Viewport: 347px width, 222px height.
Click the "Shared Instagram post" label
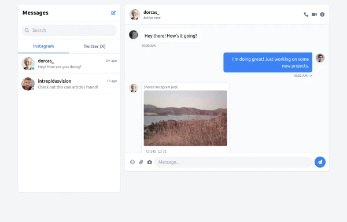(161, 87)
